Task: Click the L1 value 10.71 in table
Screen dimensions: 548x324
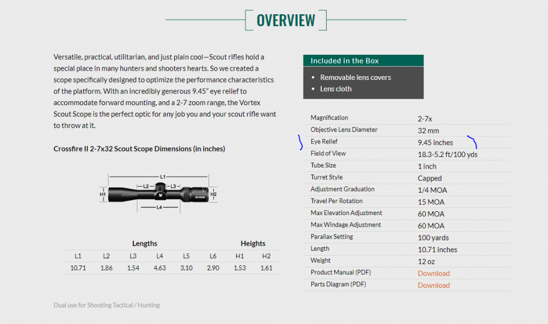Action: click(x=78, y=268)
